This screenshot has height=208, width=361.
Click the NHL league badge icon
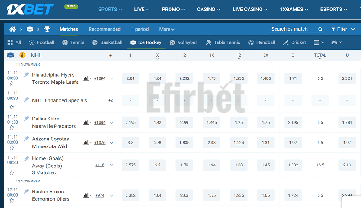tap(22, 55)
